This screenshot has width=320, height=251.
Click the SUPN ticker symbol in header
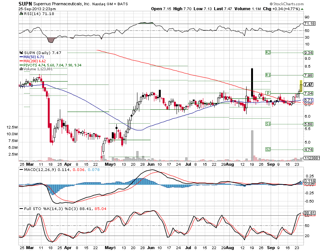(x=25, y=4)
